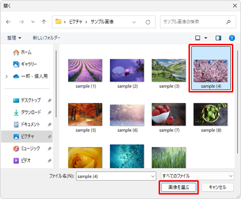Unpin デスクトップ via its pin icon

(50, 101)
